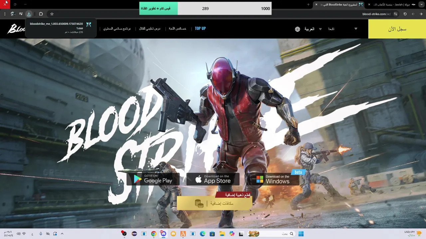The height and width of the screenshot is (239, 426).
Task: Expand the العربية language dropdown
Action: (x=320, y=29)
